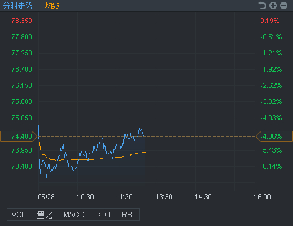Open the KDJ indicator tab
293x226 pixels.
(103, 215)
